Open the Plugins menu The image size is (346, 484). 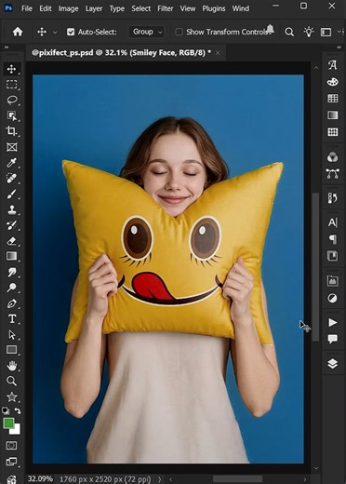click(214, 8)
